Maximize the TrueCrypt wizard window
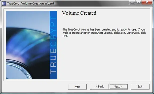The image size is (154, 94). [x=138, y=2]
